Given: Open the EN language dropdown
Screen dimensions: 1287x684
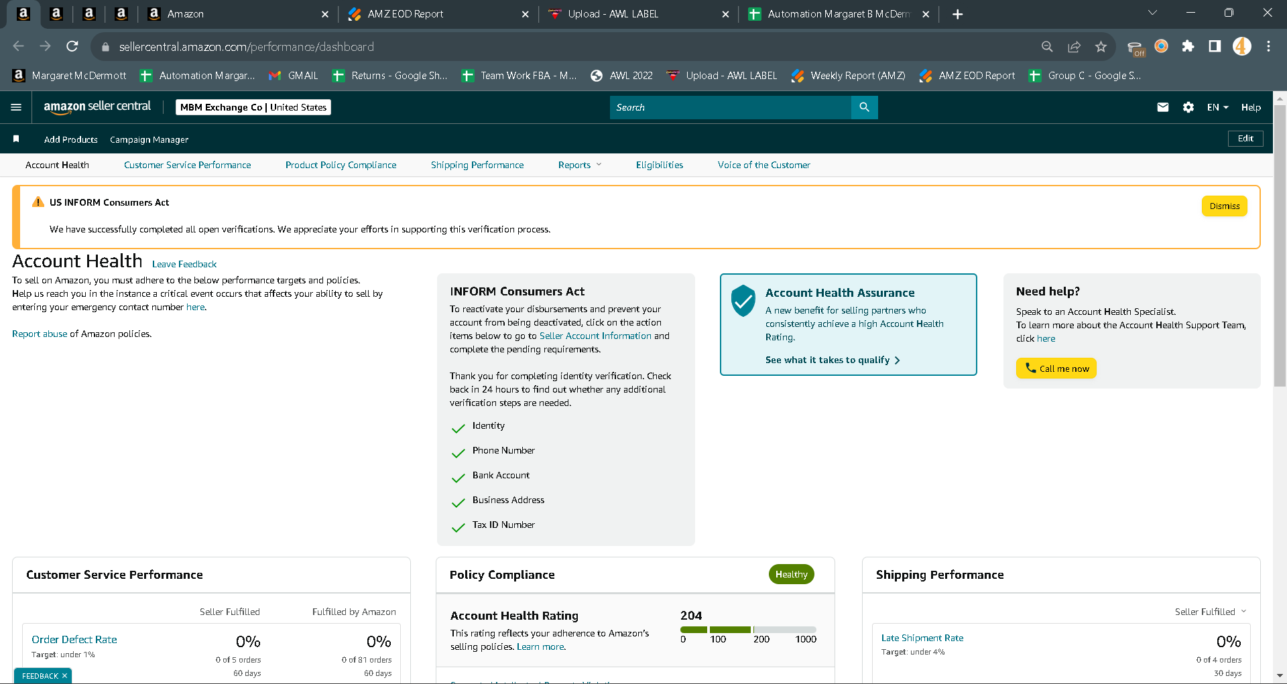Looking at the screenshot, I should 1217,107.
